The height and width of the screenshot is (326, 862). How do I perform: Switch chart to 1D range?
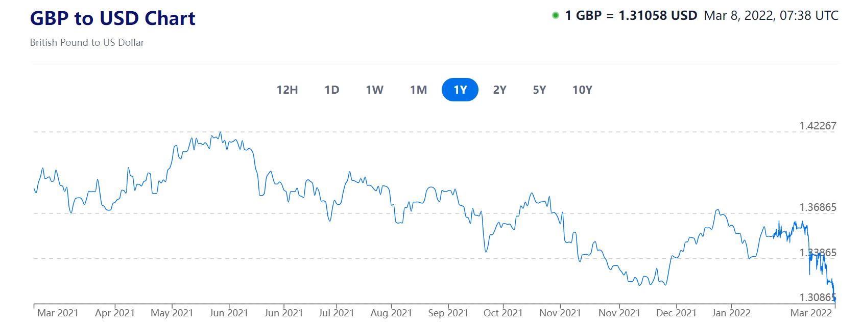(332, 90)
